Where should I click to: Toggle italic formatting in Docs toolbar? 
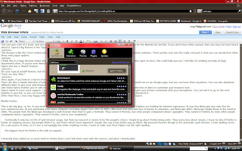[72, 41]
